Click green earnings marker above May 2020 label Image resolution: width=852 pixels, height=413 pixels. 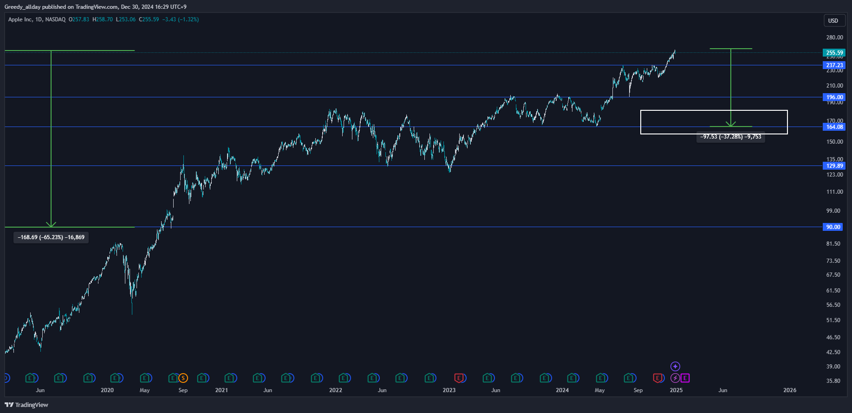[145, 378]
